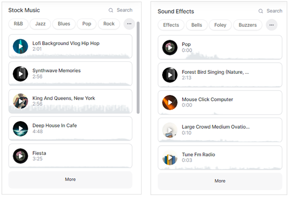
Task: Play the Pop sound effect
Action: (170, 47)
